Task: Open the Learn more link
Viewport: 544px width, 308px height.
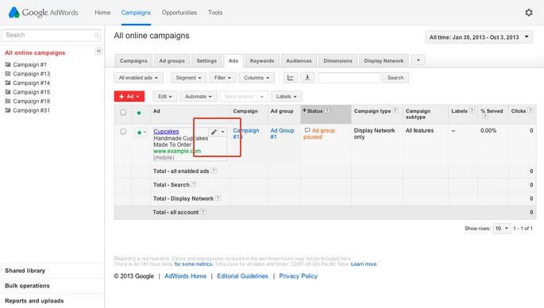Action: (364, 264)
